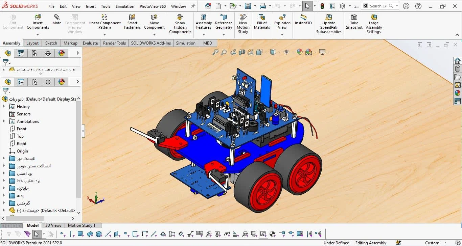This screenshot has width=462, height=246.
Task: Open the dropdown arrow under Insert Components
Action: (38, 34)
